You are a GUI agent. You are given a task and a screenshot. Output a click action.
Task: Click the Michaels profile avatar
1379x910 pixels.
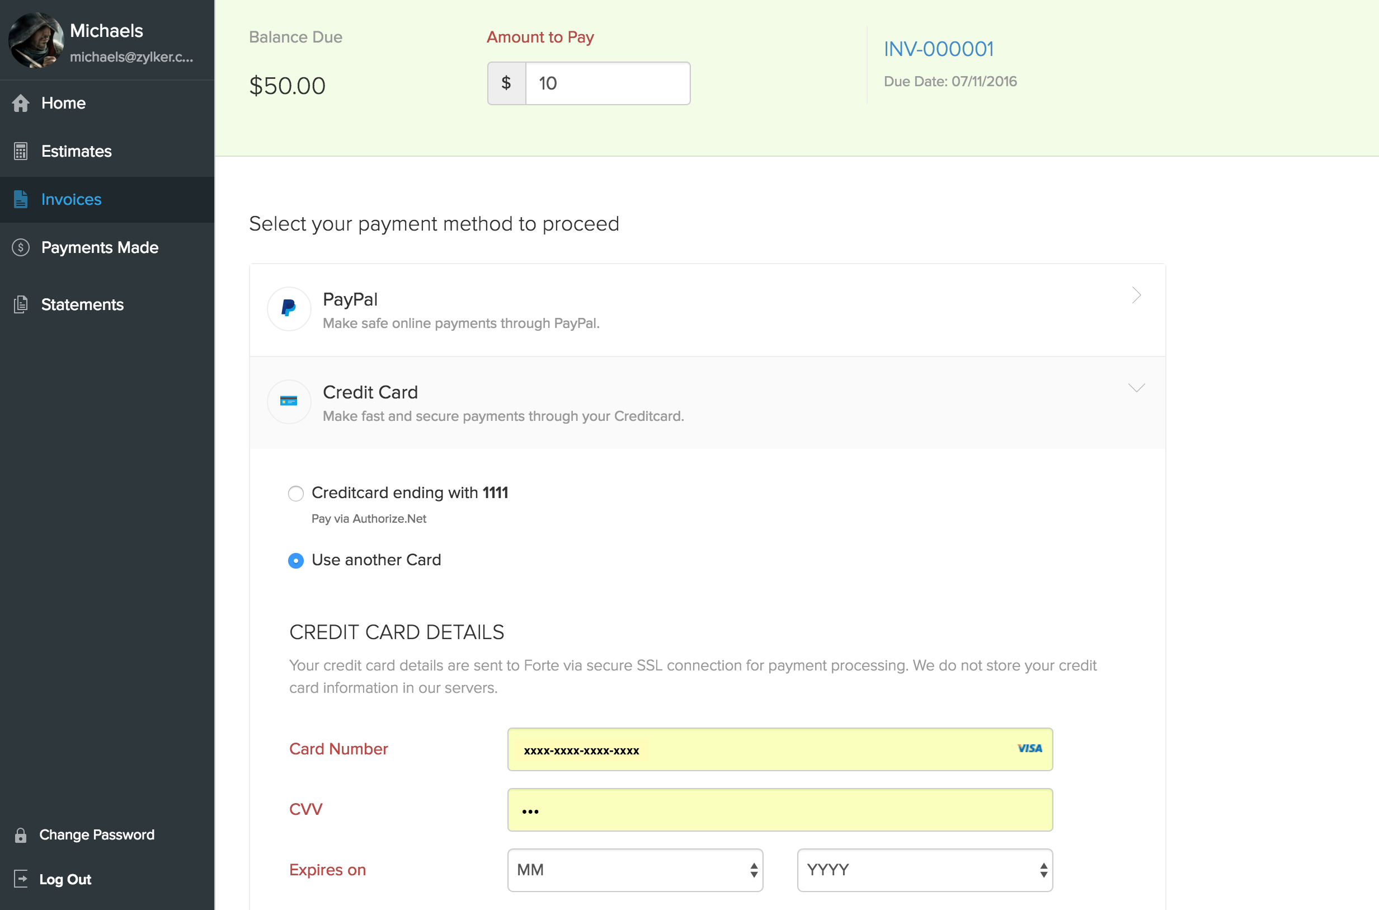[x=36, y=41]
